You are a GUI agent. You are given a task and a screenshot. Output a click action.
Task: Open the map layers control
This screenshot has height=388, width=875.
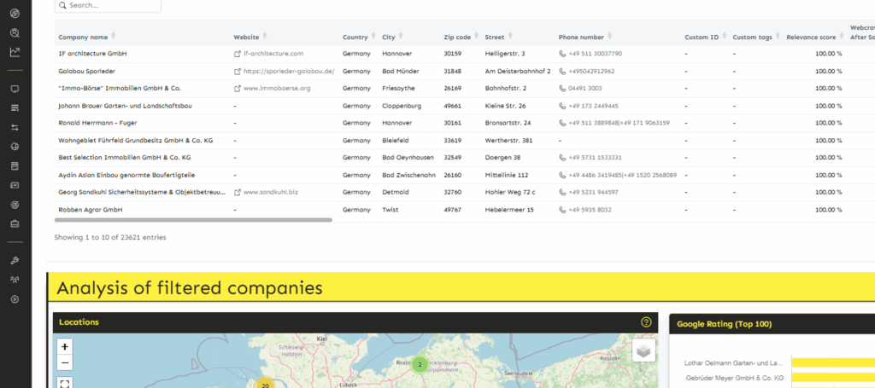(x=643, y=350)
